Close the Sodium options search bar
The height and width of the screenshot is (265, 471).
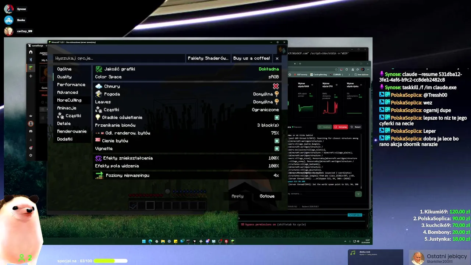pyautogui.click(x=277, y=58)
